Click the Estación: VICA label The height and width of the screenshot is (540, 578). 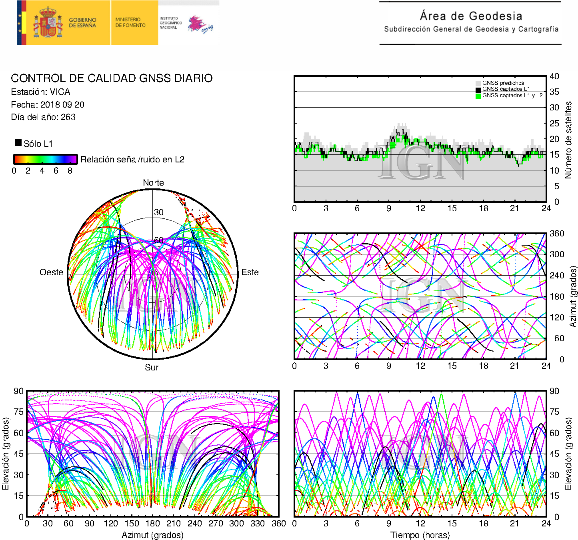pos(40,92)
